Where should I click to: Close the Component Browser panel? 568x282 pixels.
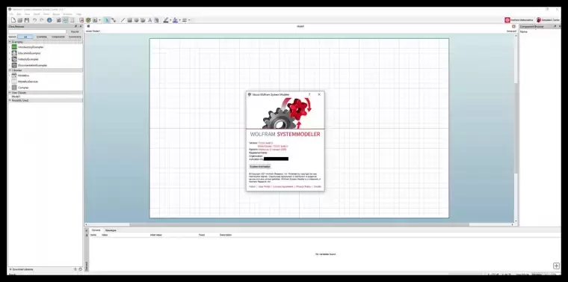click(559, 26)
